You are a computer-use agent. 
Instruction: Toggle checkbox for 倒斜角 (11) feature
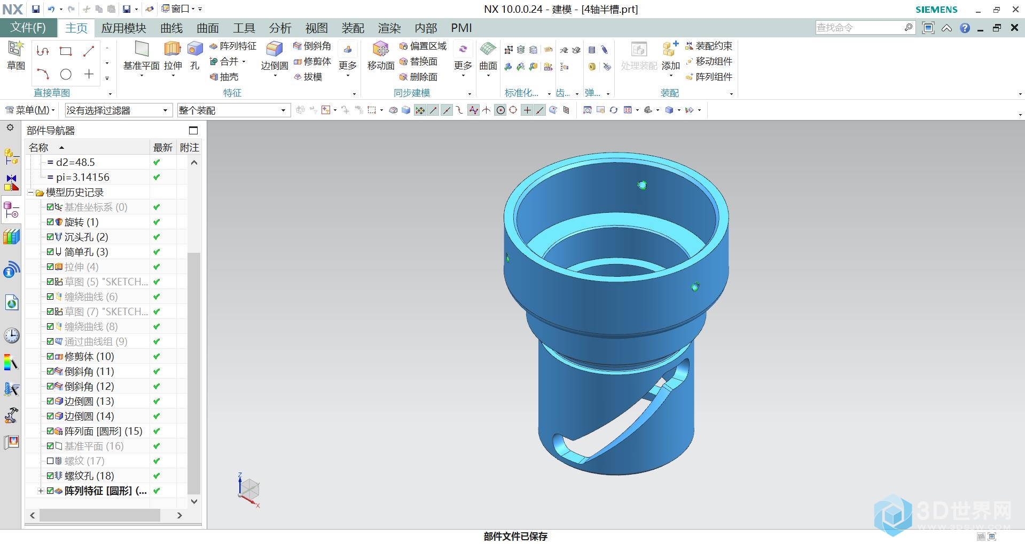pos(50,371)
